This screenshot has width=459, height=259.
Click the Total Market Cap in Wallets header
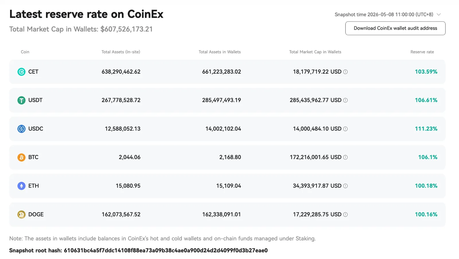click(x=315, y=52)
